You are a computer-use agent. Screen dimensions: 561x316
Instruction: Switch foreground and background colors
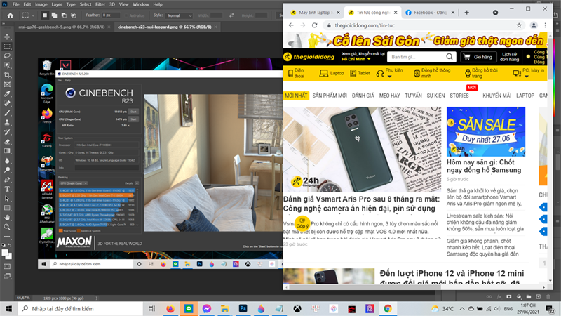coord(10,245)
